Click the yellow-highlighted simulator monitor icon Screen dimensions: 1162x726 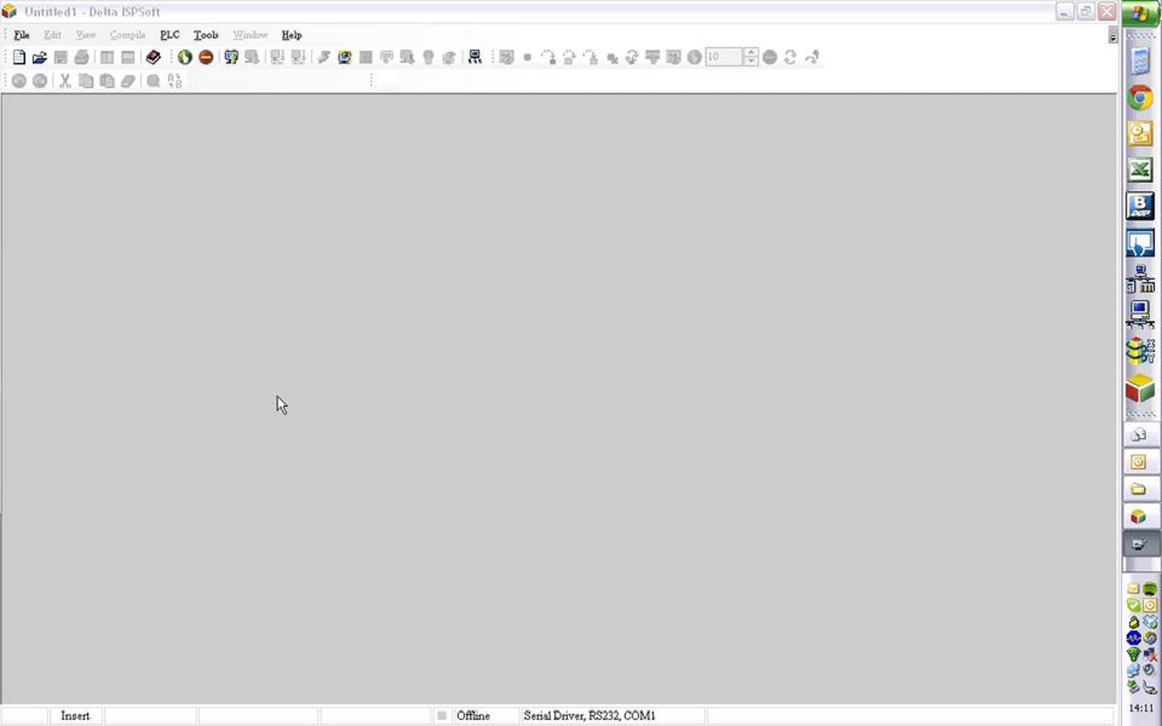tap(344, 57)
